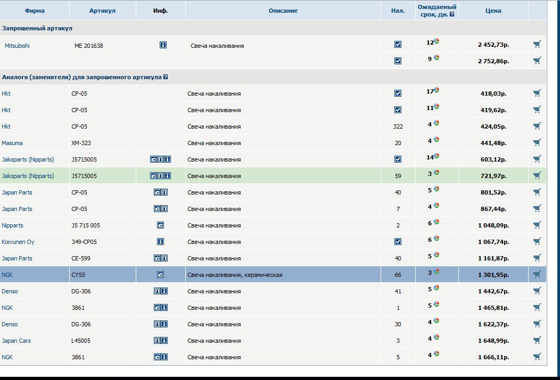Open delivery pie chart in Masuma XM-323 row
Screen dimensions: 560x380
[x=437, y=140]
